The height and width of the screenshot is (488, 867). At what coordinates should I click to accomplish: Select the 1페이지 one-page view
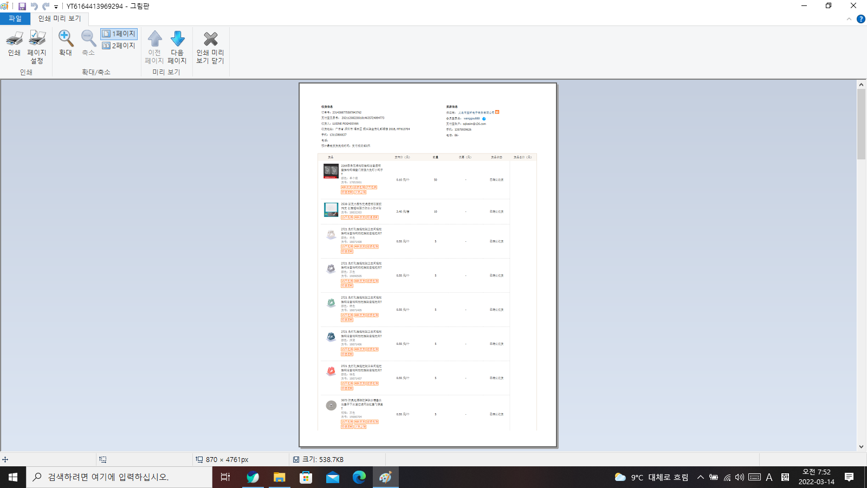[x=119, y=34]
